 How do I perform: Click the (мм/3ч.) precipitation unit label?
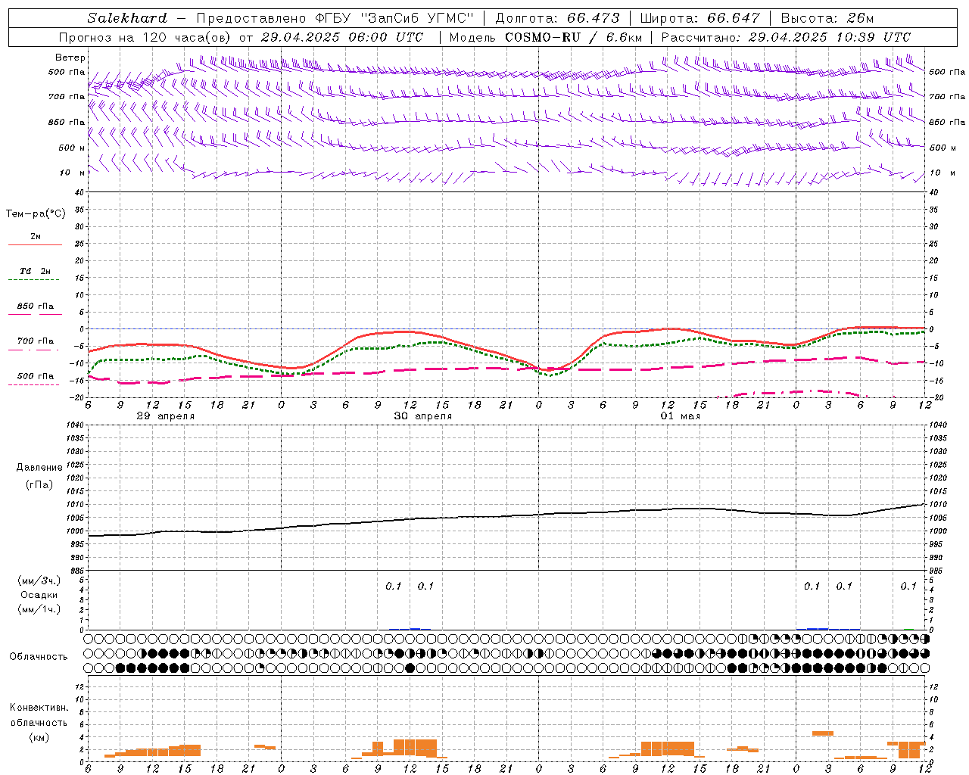[39, 580]
